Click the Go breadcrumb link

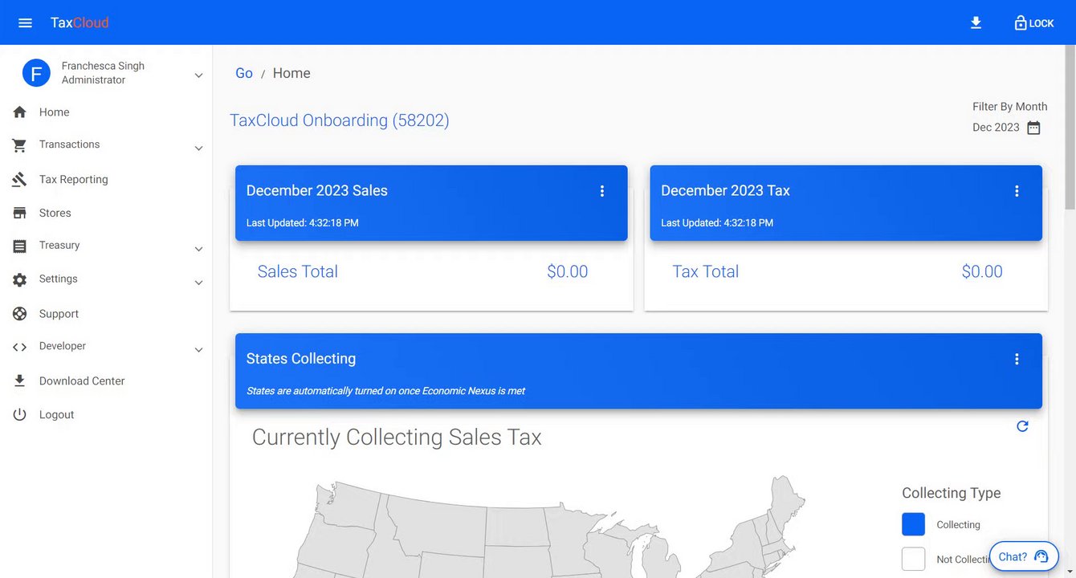[244, 73]
